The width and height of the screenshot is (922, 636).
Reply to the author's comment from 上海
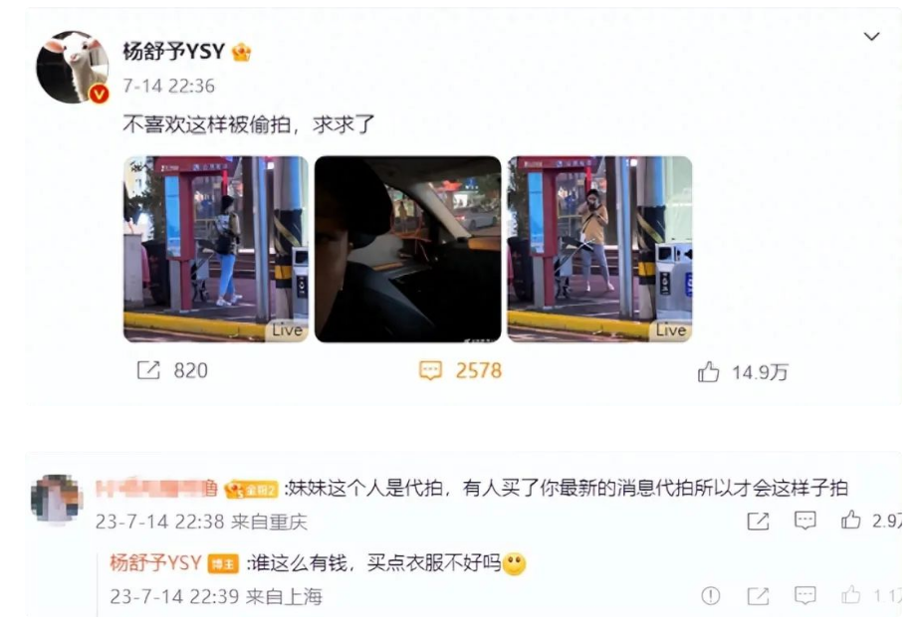pos(805,595)
